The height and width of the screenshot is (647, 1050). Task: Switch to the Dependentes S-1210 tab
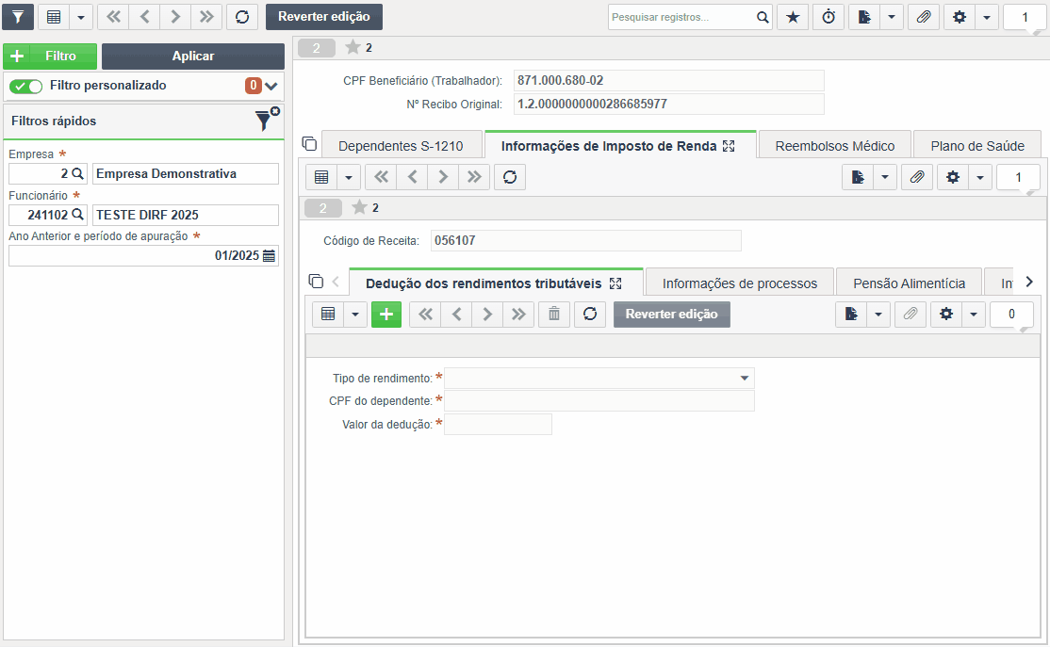point(401,146)
